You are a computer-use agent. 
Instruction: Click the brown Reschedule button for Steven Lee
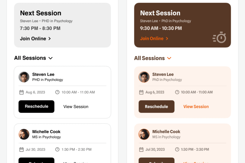point(156,107)
